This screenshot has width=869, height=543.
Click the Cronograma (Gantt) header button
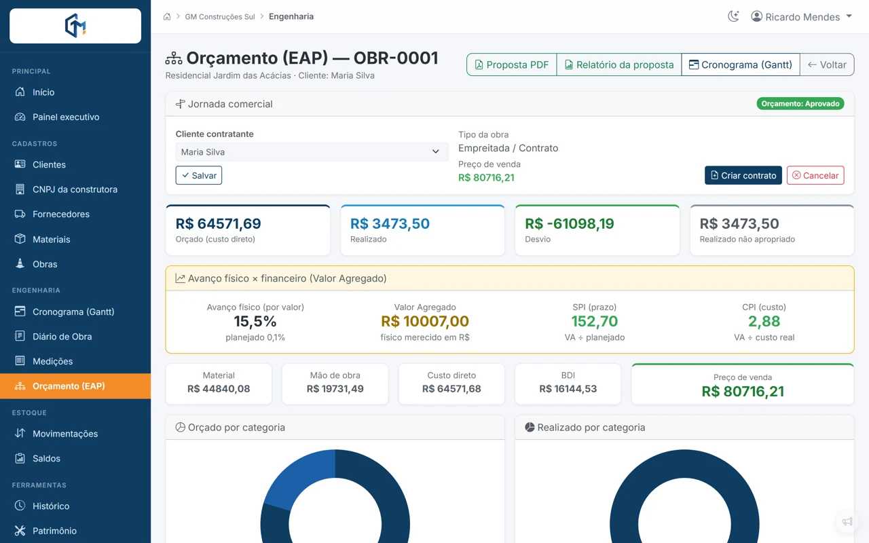click(741, 64)
